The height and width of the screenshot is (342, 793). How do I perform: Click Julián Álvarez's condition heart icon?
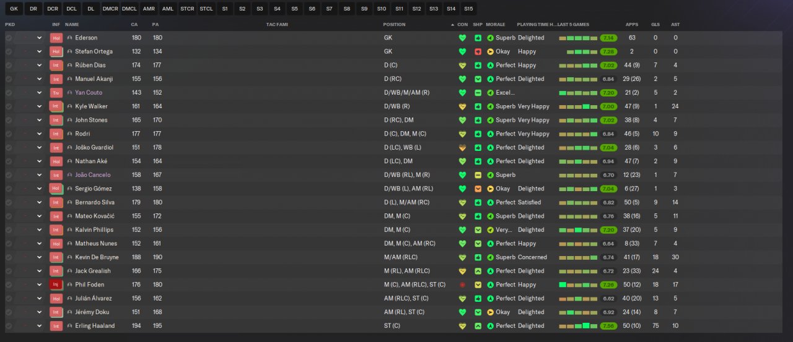(x=462, y=299)
